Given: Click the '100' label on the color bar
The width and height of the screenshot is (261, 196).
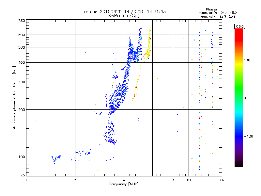Looking at the screenshot, I should (247, 60).
